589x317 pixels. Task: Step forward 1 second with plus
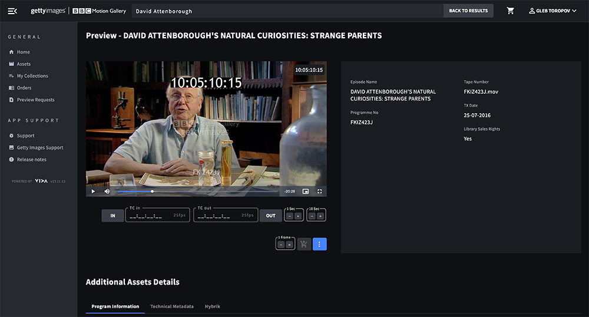click(298, 216)
